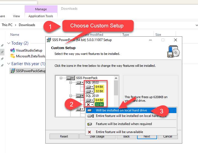Viewport: 198px width, 153px height.
Task: Open the SSIS PowerPack root feature dropdown
Action: point(70,78)
